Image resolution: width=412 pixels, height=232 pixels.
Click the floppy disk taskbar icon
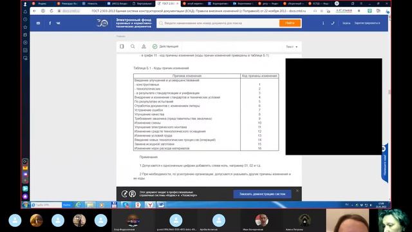[114, 205]
